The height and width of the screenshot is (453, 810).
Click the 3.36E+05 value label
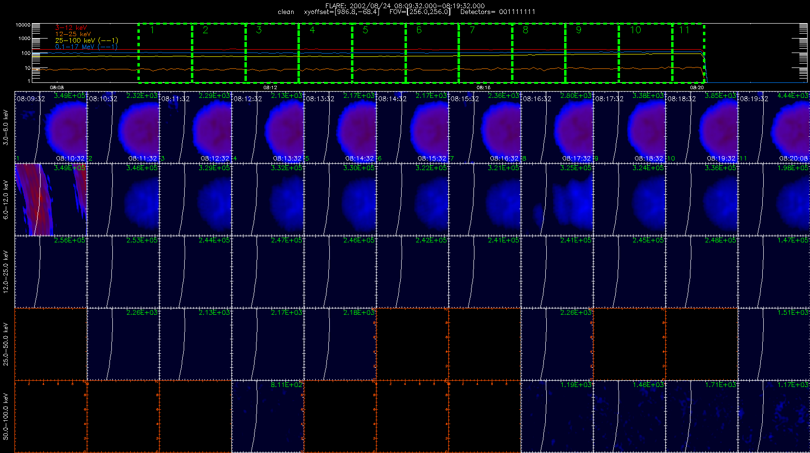721,168
